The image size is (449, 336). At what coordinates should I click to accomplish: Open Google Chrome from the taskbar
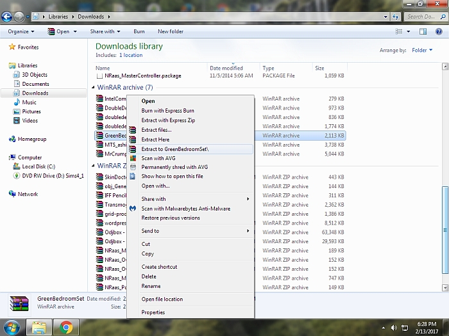(65, 327)
